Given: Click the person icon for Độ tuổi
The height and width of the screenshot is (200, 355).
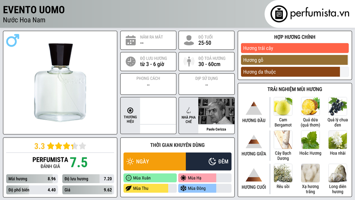Looking at the screenshot, I should (189, 40).
